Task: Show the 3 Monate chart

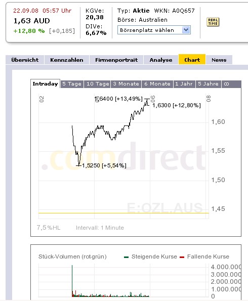Action: coord(126,84)
